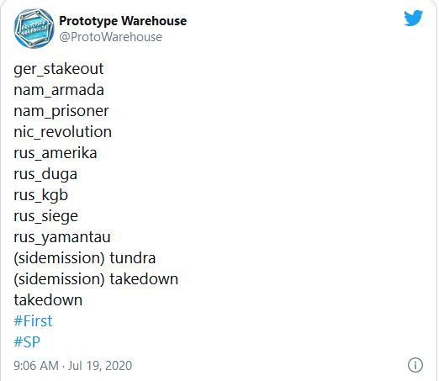Click the nic_revolution text line

click(62, 132)
